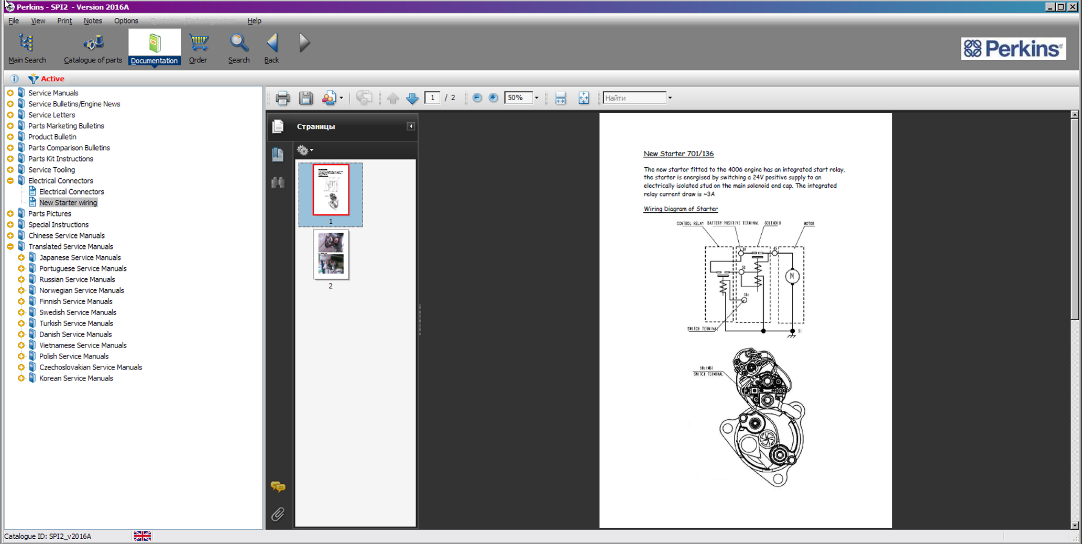The width and height of the screenshot is (1083, 544).
Task: Collapse the Translated Service Manuals node
Action: coord(10,247)
